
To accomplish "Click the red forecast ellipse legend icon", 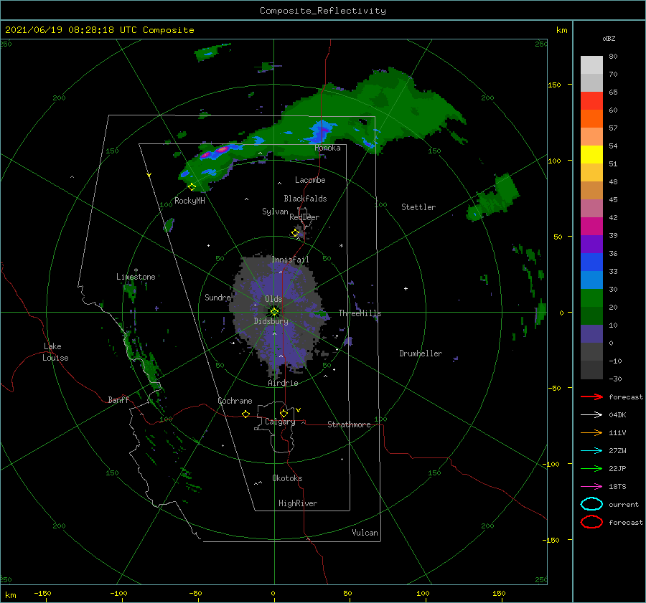I will click(591, 522).
